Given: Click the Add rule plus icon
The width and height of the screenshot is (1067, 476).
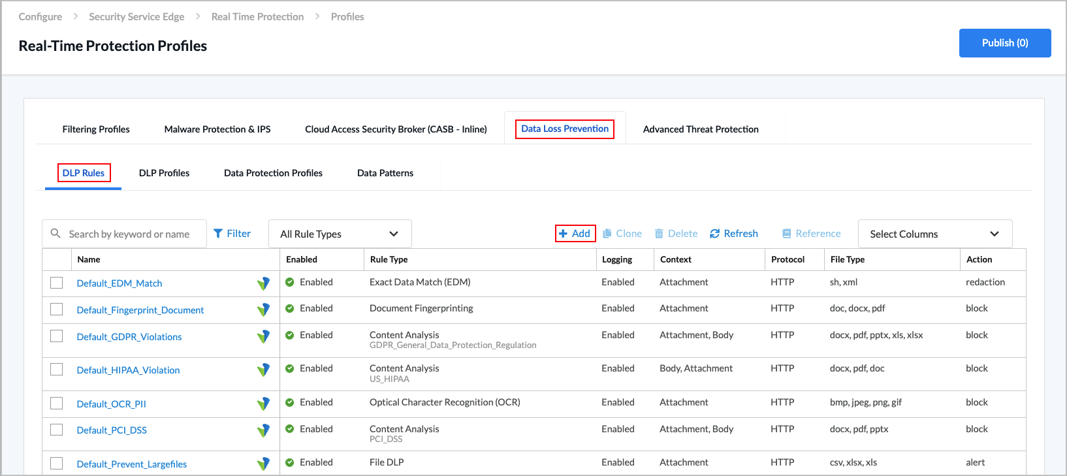Looking at the screenshot, I should coord(563,234).
